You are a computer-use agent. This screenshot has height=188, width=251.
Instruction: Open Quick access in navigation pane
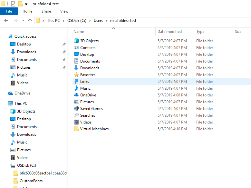25,36
